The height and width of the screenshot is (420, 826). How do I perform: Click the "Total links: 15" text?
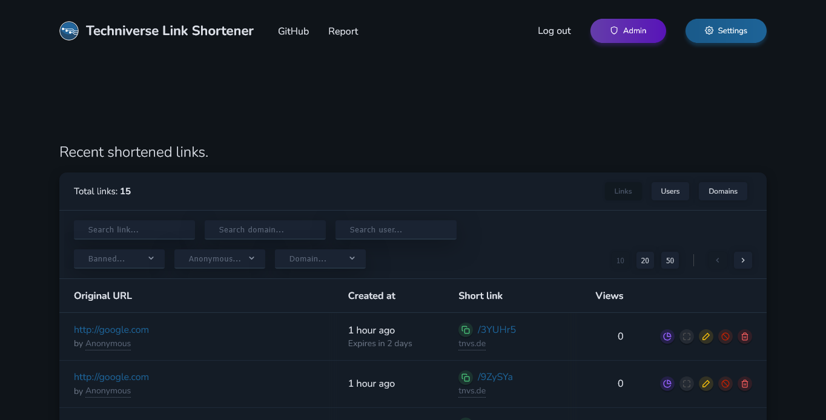click(x=102, y=191)
